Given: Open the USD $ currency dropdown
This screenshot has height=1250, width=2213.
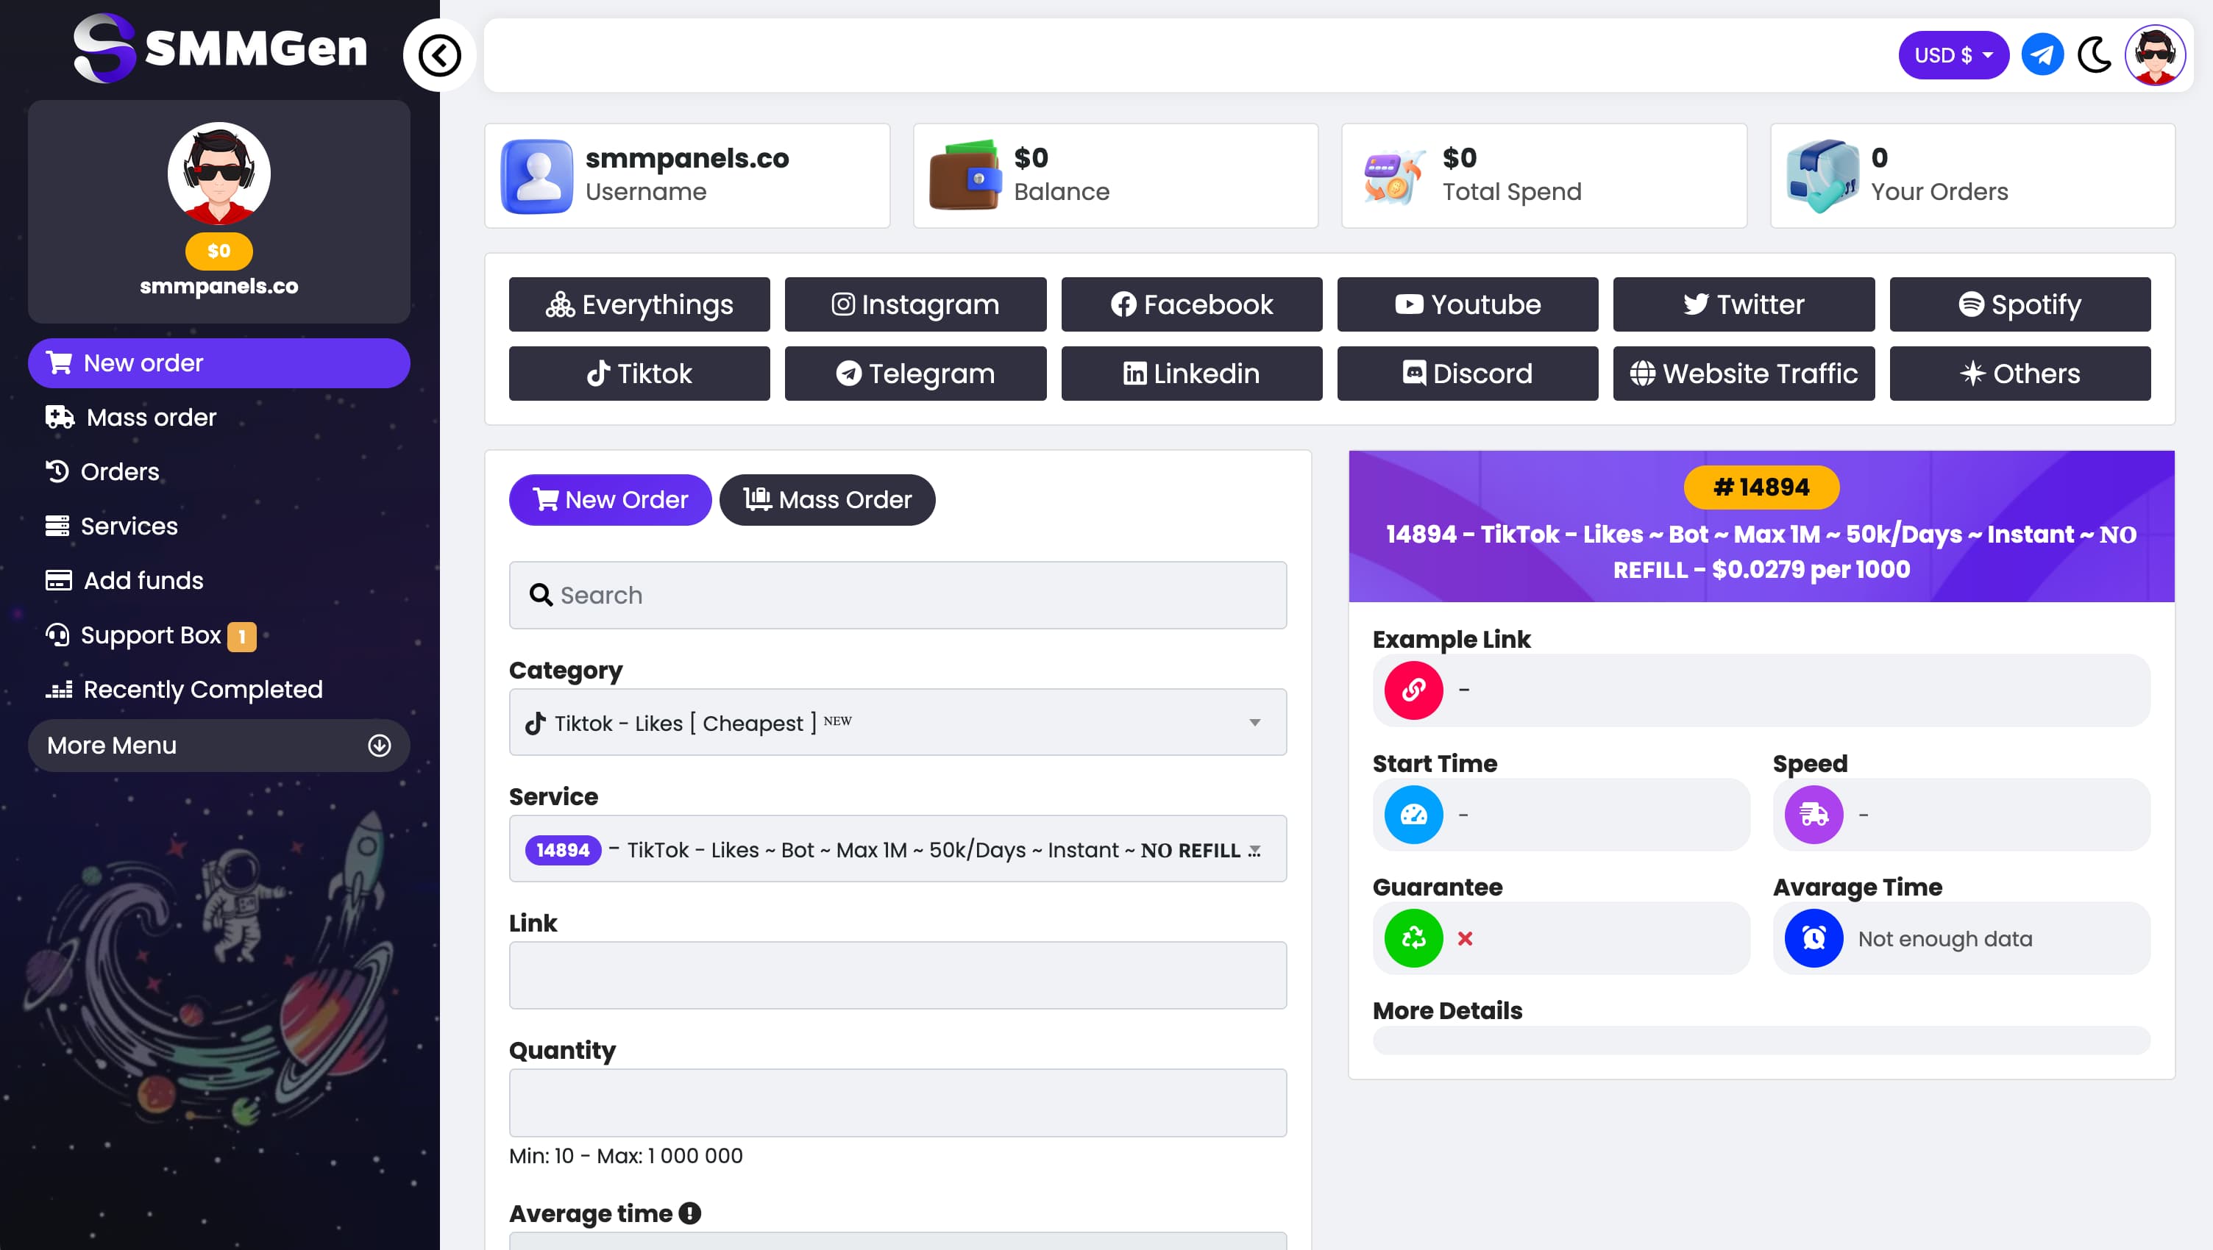Looking at the screenshot, I should click(x=1953, y=56).
